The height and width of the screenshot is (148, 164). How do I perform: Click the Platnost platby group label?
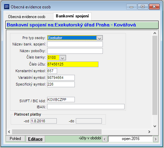[x=27, y=114]
